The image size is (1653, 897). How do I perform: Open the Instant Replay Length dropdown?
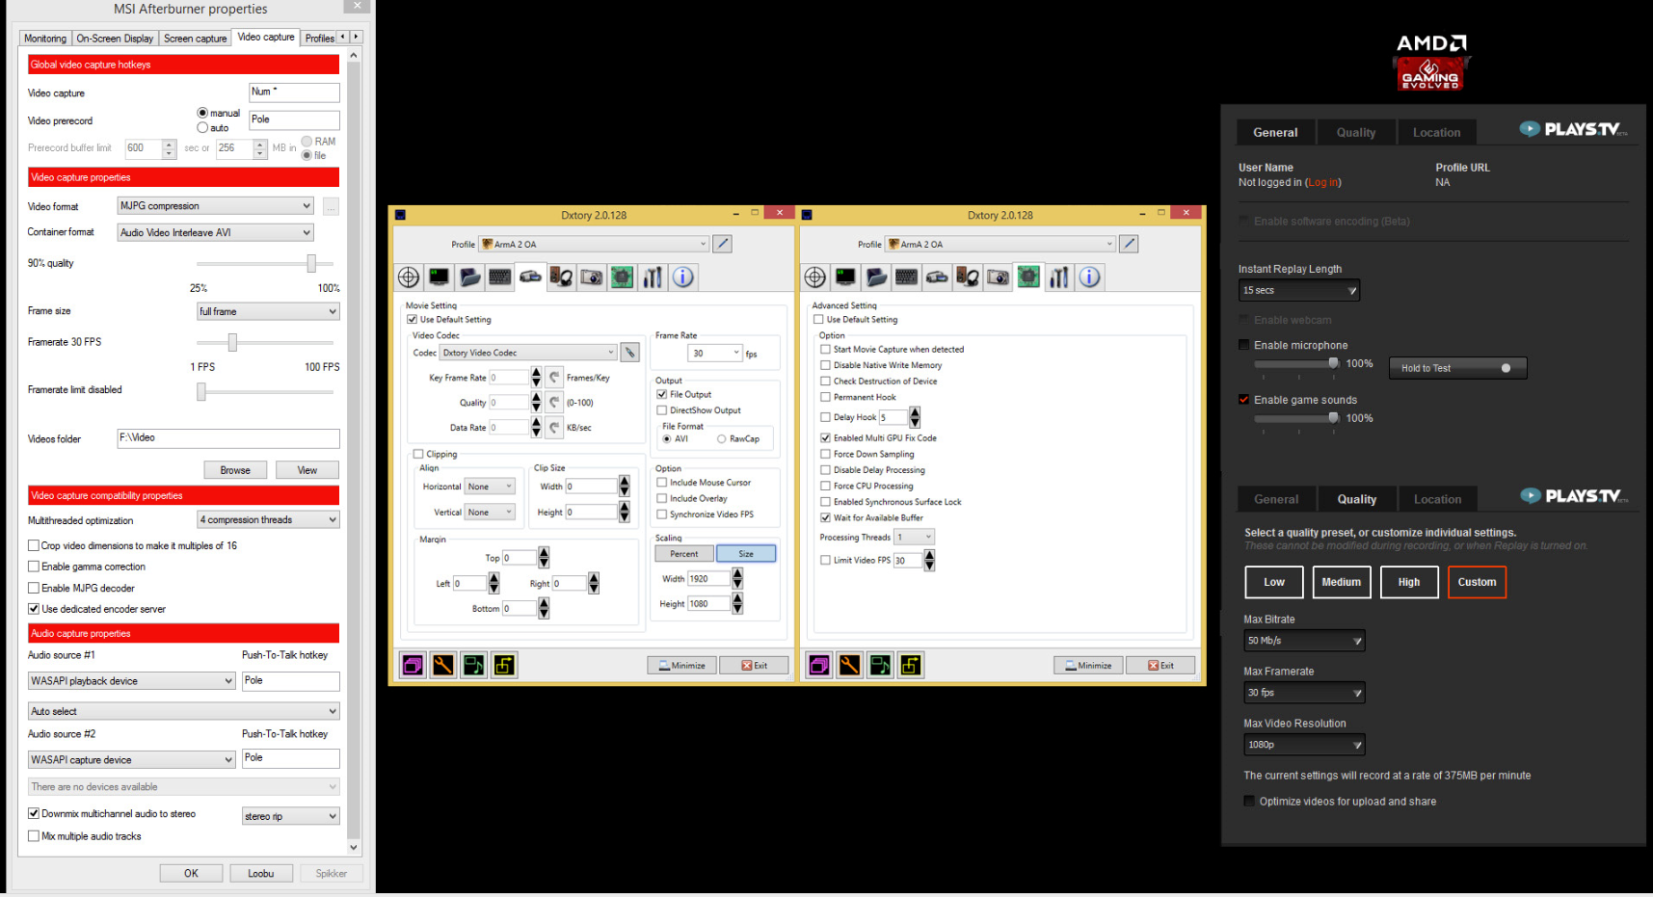1298,290
